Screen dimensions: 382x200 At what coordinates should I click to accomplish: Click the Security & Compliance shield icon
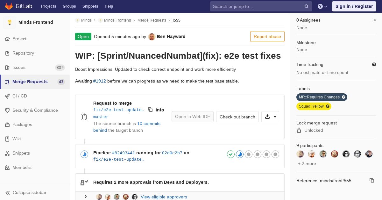7,110
